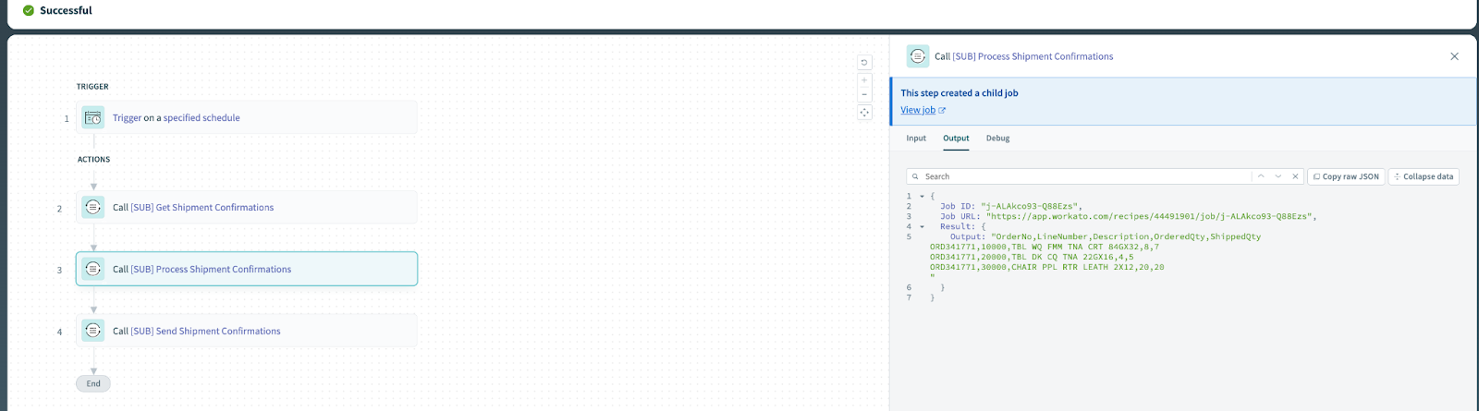Click the step icon in details panel header
Screen dimensions: 1479x411
pyautogui.click(x=918, y=56)
